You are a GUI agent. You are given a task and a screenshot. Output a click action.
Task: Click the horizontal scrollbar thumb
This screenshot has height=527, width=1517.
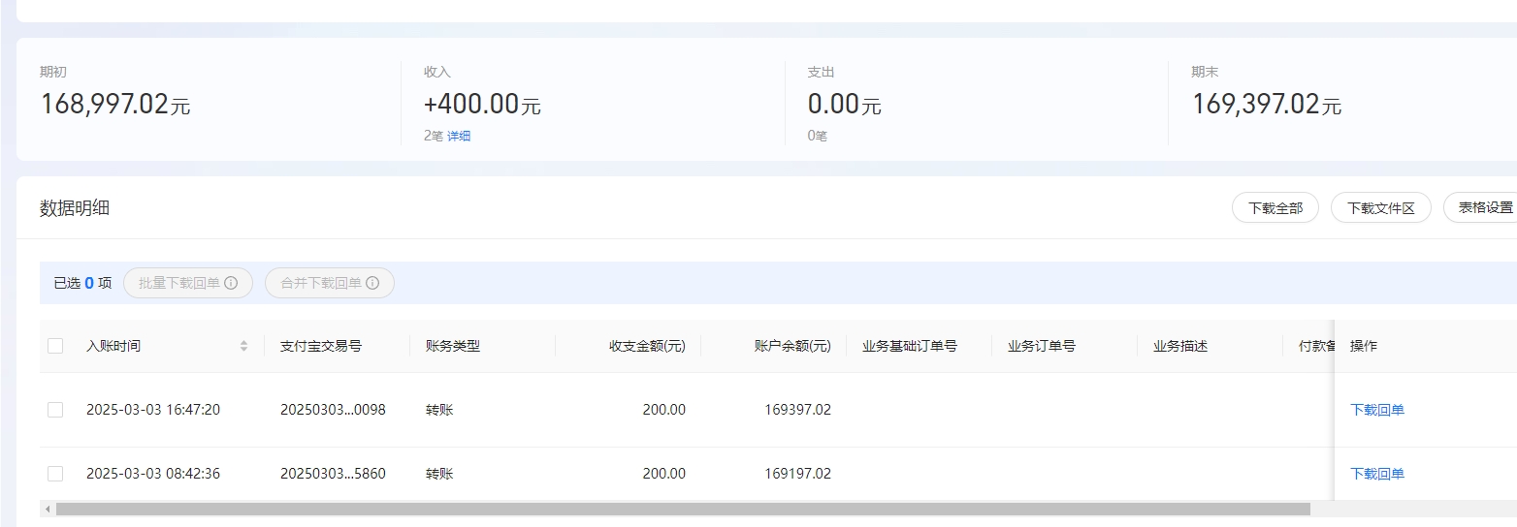coord(683,509)
